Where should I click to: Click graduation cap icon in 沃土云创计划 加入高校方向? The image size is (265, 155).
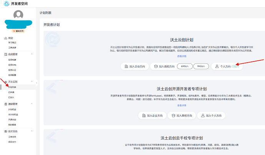point(156,66)
